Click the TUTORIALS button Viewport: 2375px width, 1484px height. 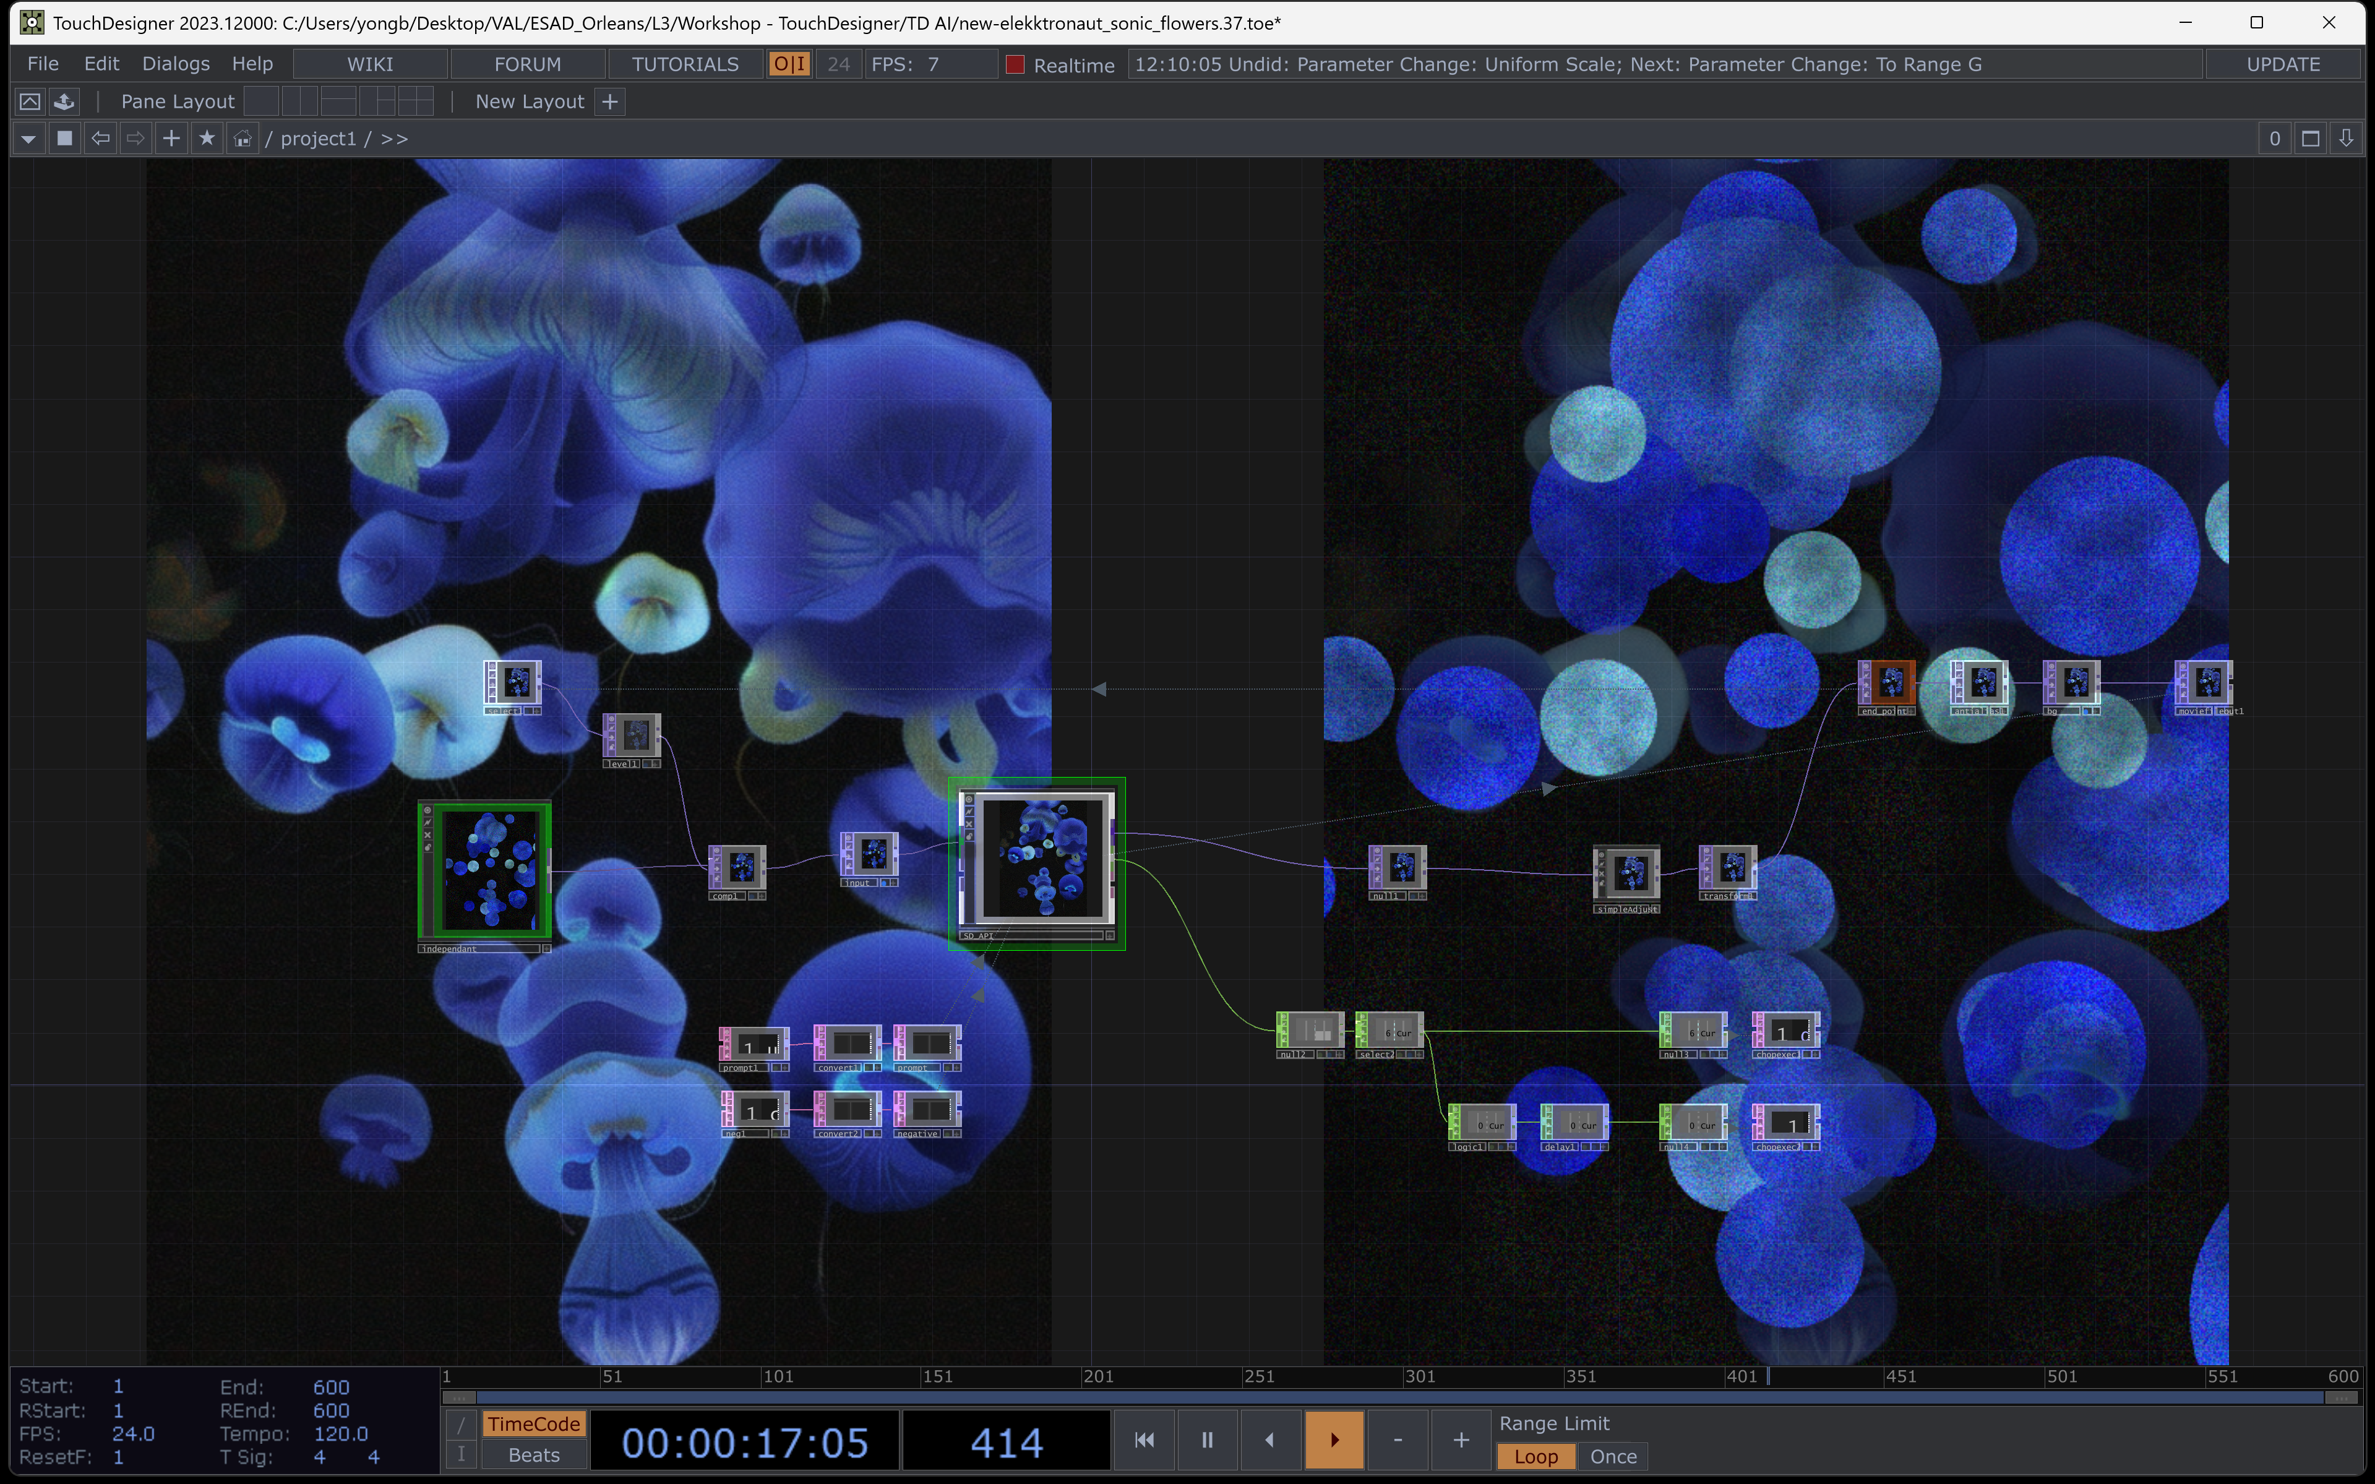pyautogui.click(x=685, y=64)
